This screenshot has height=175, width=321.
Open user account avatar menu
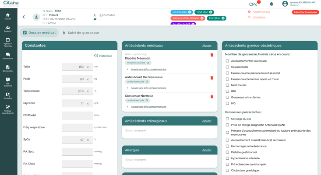[x=285, y=3]
